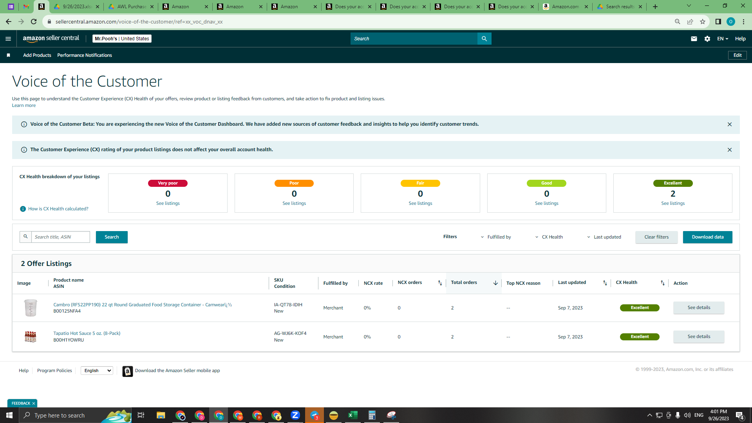The image size is (752, 423).
Task: See listings under Very poor
Action: pyautogui.click(x=168, y=203)
